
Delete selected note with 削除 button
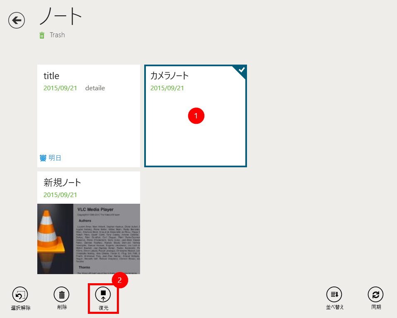61,298
